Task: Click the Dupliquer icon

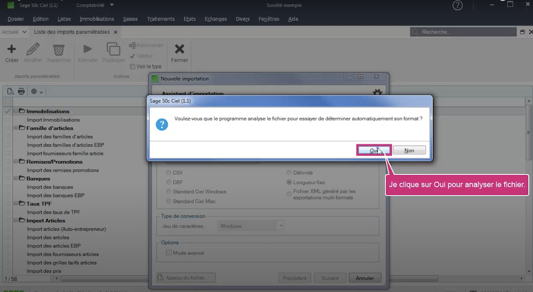Action: click(x=113, y=49)
